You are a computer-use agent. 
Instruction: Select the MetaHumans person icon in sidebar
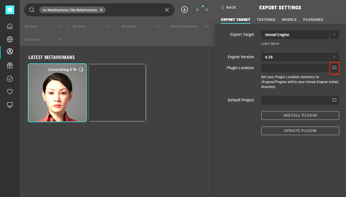(10, 51)
